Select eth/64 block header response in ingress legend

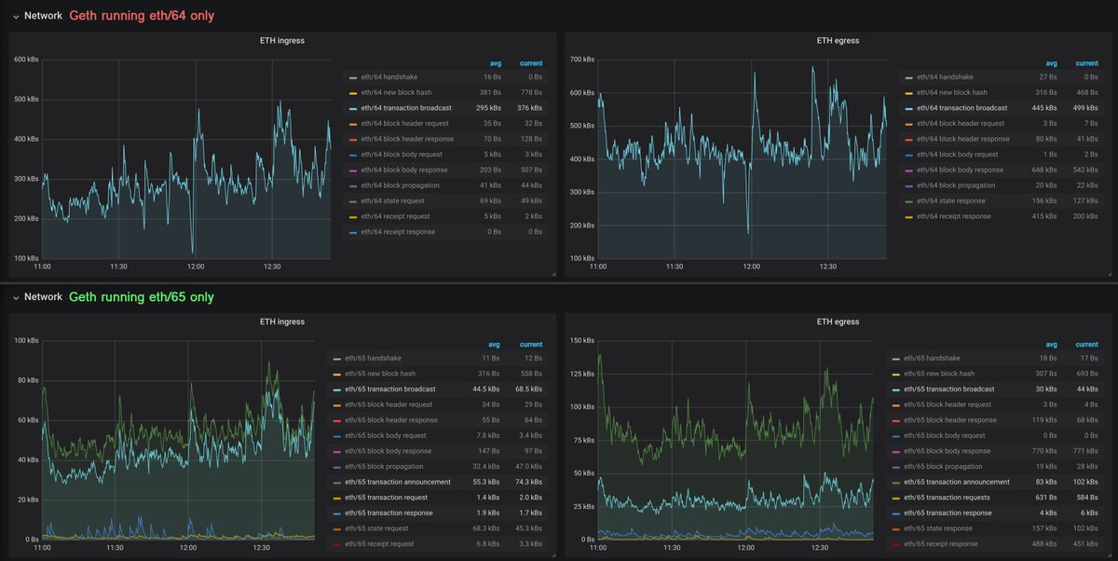click(x=407, y=139)
